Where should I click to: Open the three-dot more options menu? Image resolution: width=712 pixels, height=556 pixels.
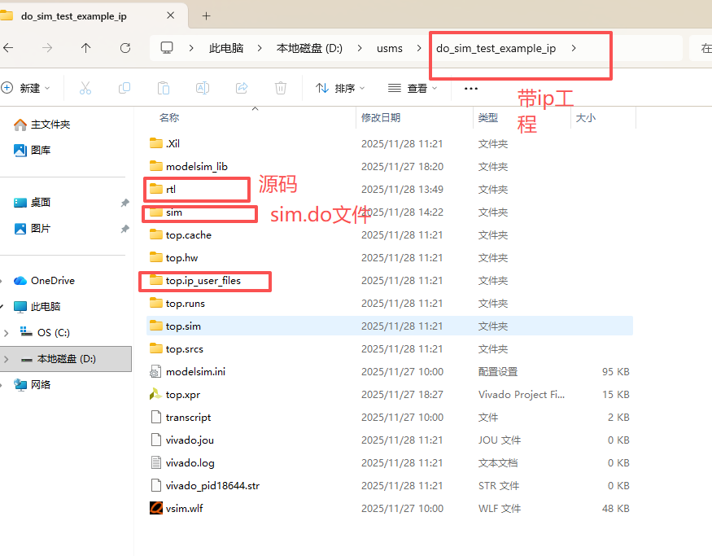coord(471,88)
